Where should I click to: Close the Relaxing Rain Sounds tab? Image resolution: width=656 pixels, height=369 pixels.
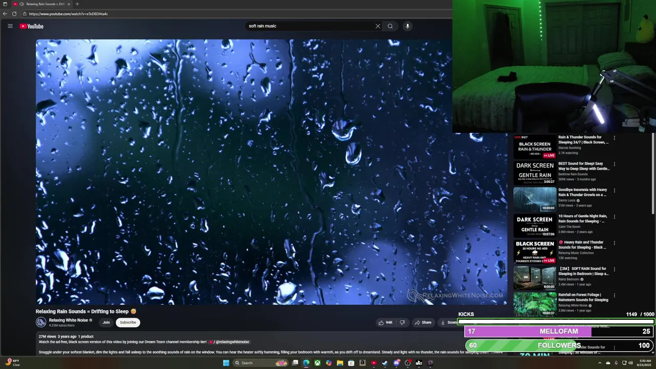pyautogui.click(x=69, y=4)
